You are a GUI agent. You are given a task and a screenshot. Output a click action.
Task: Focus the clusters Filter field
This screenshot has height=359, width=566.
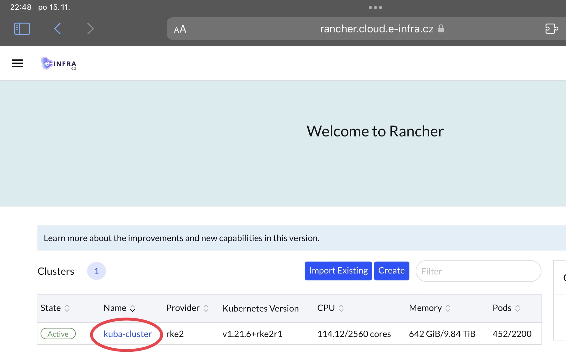(x=478, y=271)
